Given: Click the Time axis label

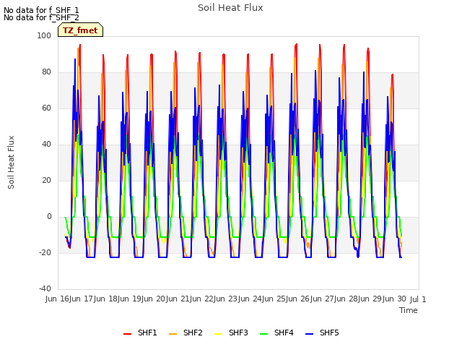Looking at the screenshot, I should pyautogui.click(x=409, y=310).
